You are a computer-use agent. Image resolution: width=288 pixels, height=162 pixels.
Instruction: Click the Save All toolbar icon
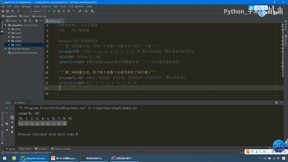[x=8, y=11]
